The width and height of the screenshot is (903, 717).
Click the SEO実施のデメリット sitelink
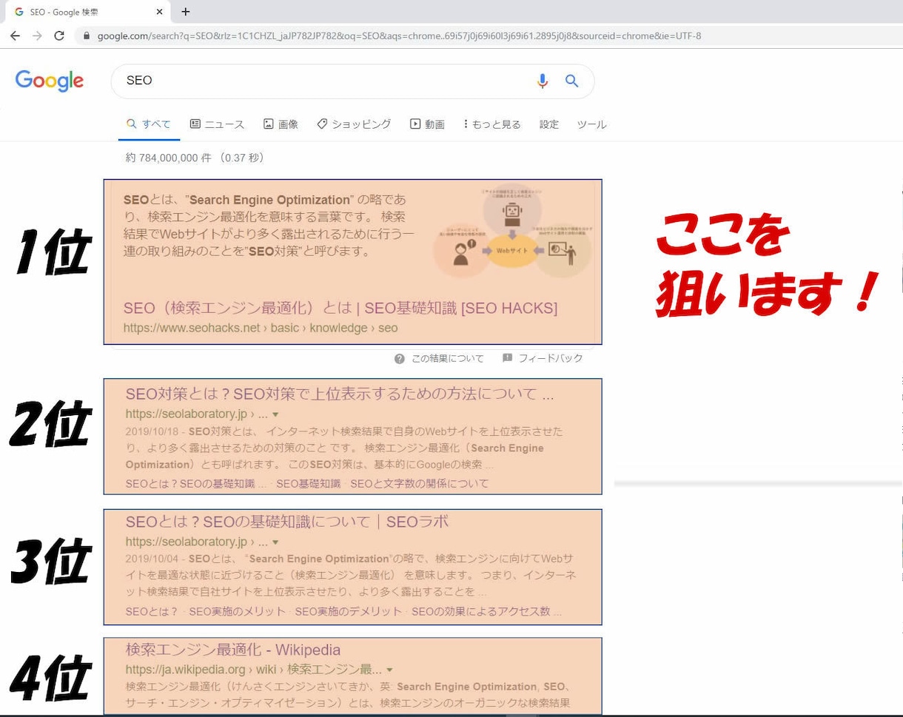click(x=349, y=612)
